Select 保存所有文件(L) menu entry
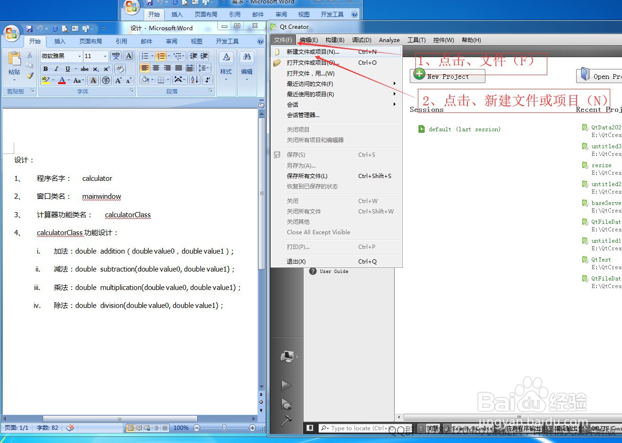The image size is (622, 443). tap(337, 176)
